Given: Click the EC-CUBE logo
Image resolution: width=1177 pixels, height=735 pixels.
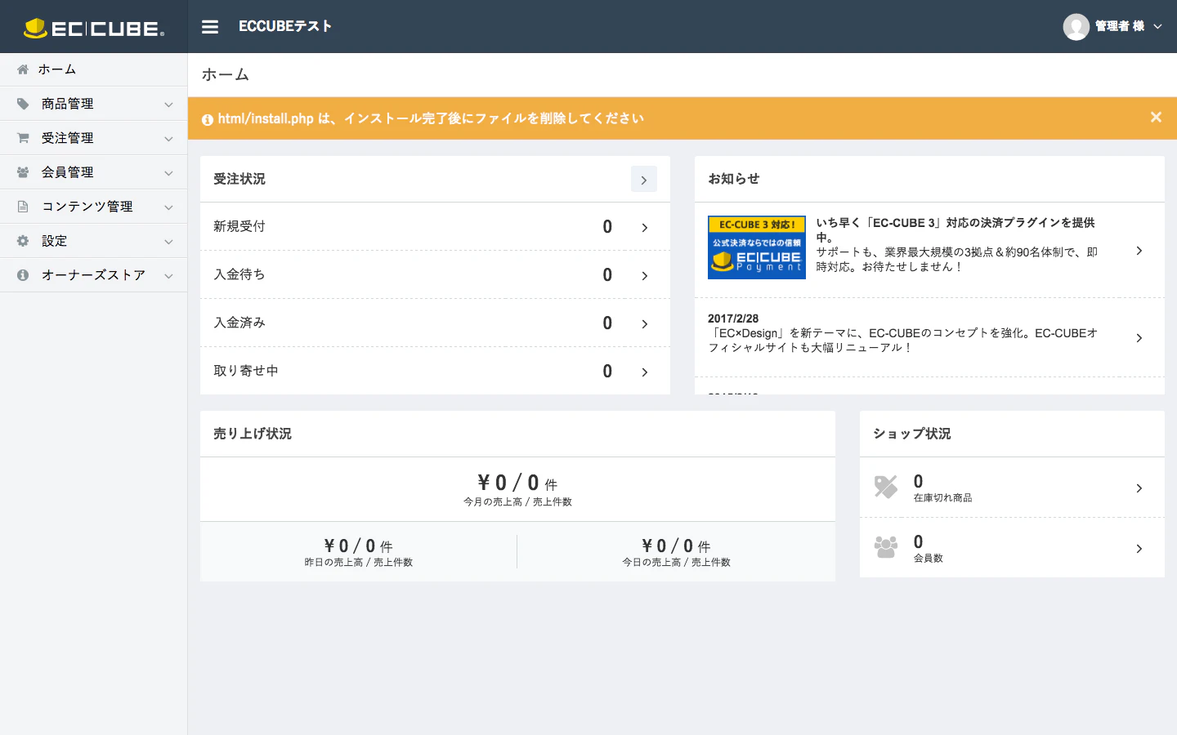Looking at the screenshot, I should pyautogui.click(x=94, y=28).
